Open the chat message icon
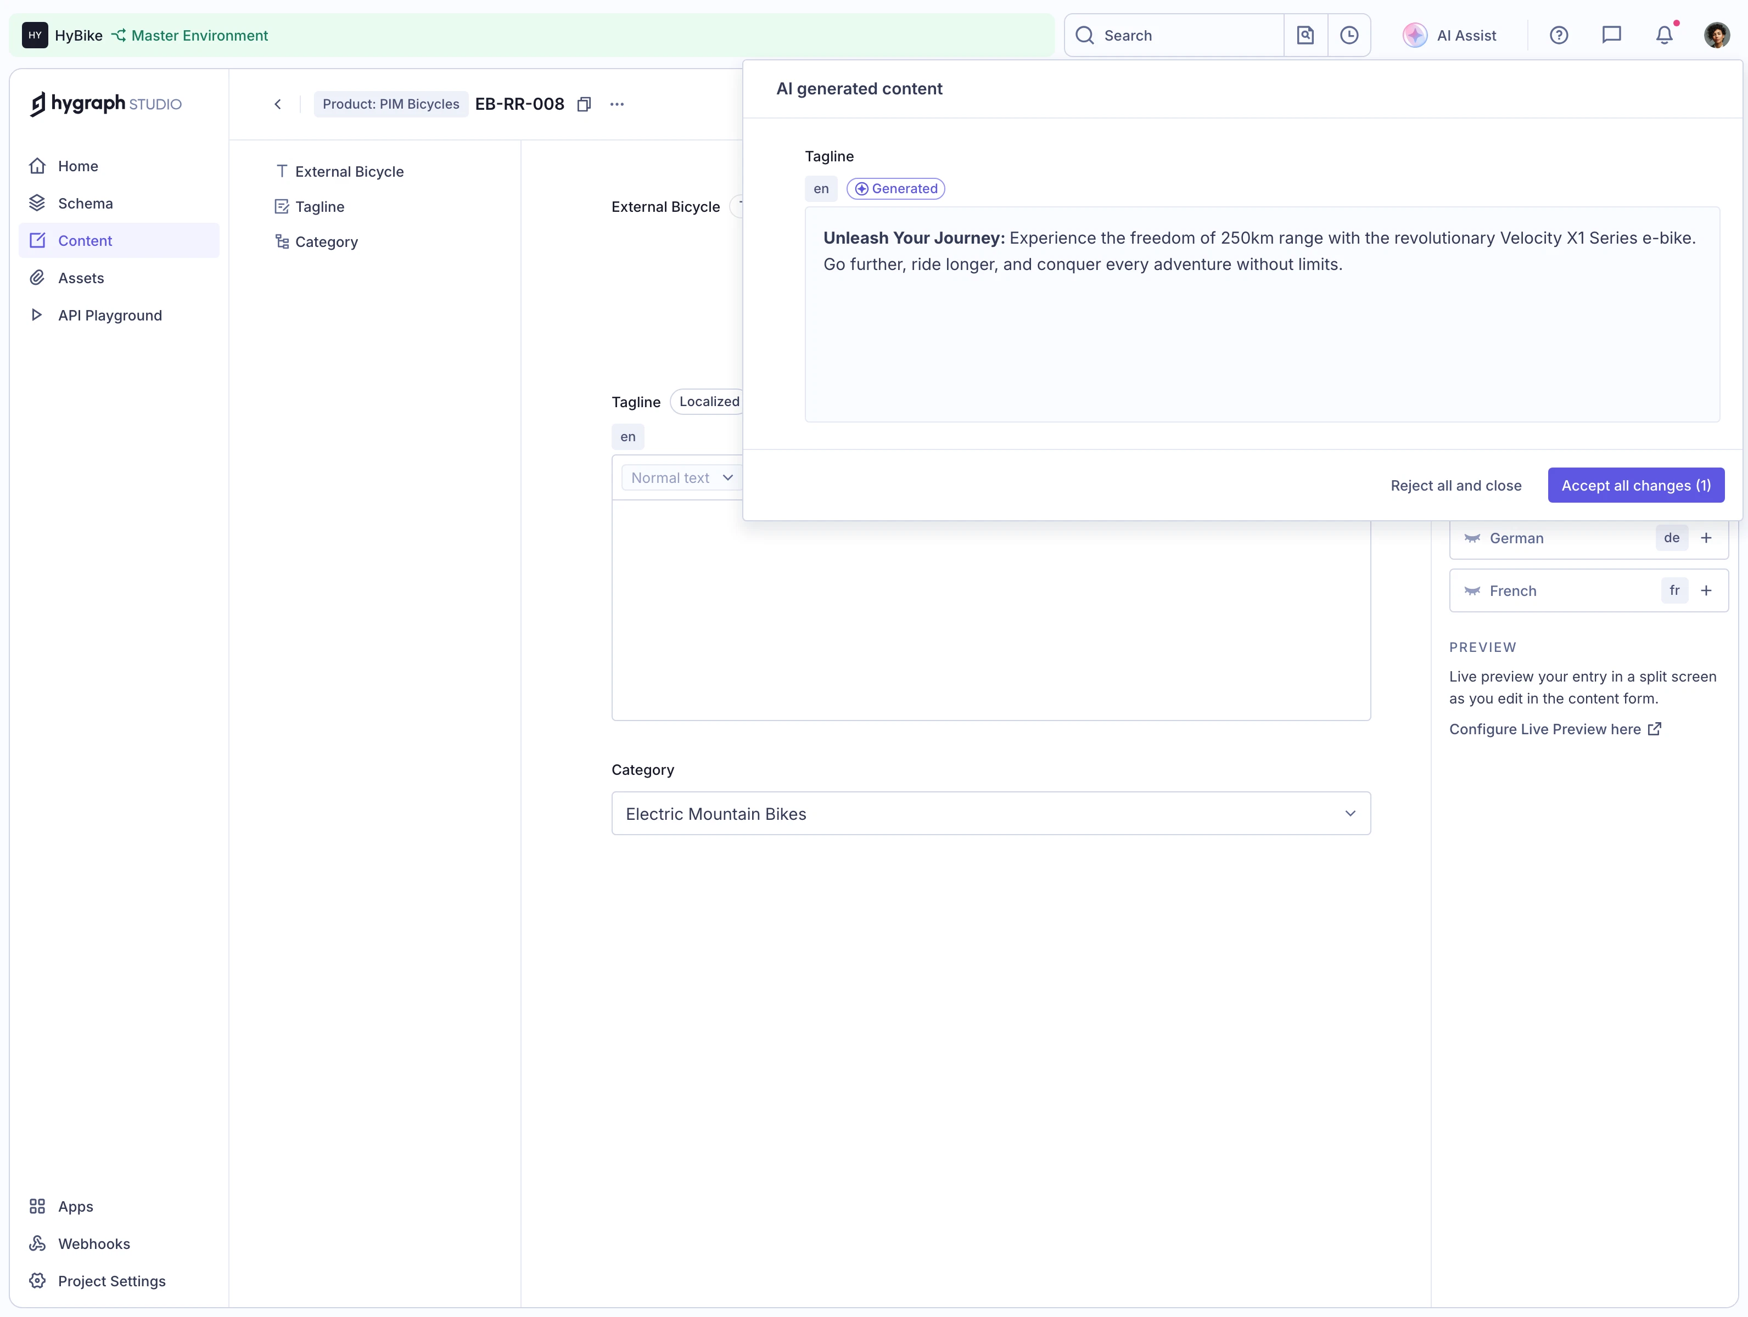The image size is (1748, 1317). [1611, 35]
